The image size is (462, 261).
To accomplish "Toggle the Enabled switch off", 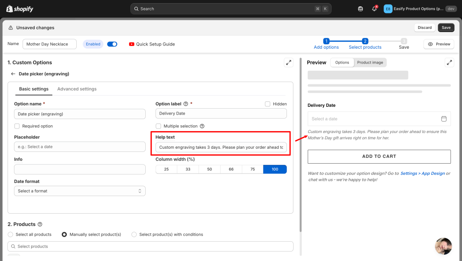I will tap(112, 44).
